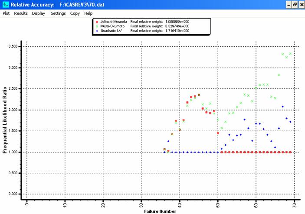The height and width of the screenshot is (214, 305).
Task: Open the Plot menu
Action: coord(6,13)
